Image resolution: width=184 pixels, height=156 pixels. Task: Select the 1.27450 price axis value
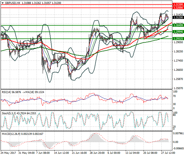(x=178, y=60)
